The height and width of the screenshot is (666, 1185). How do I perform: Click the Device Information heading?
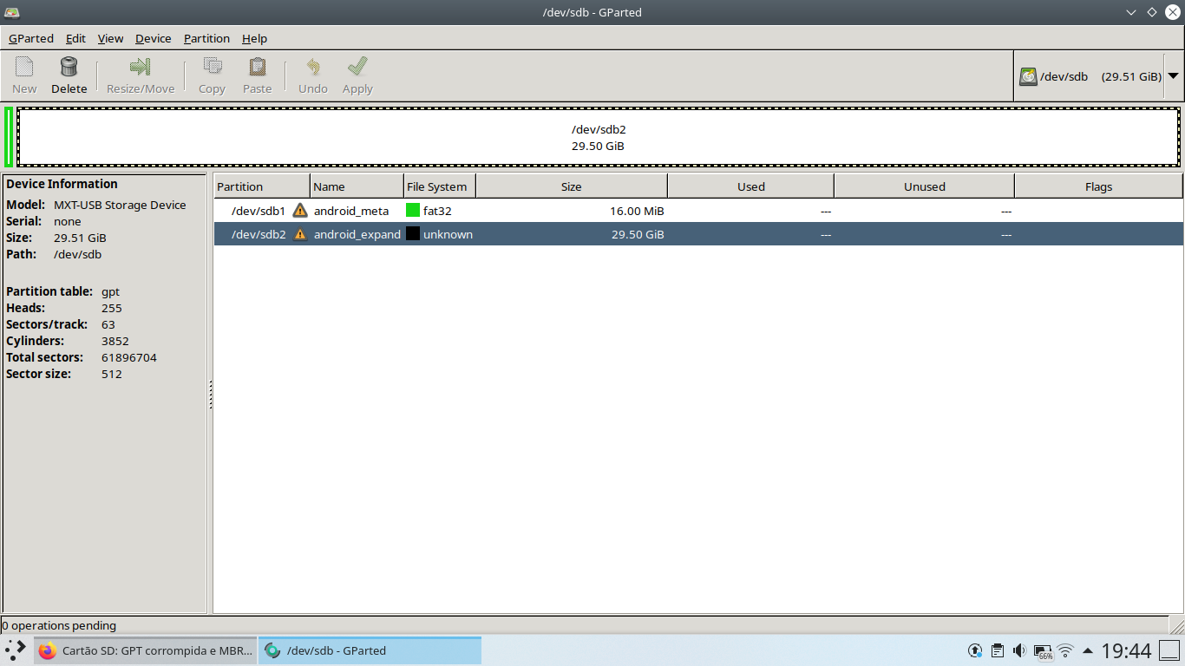point(62,184)
